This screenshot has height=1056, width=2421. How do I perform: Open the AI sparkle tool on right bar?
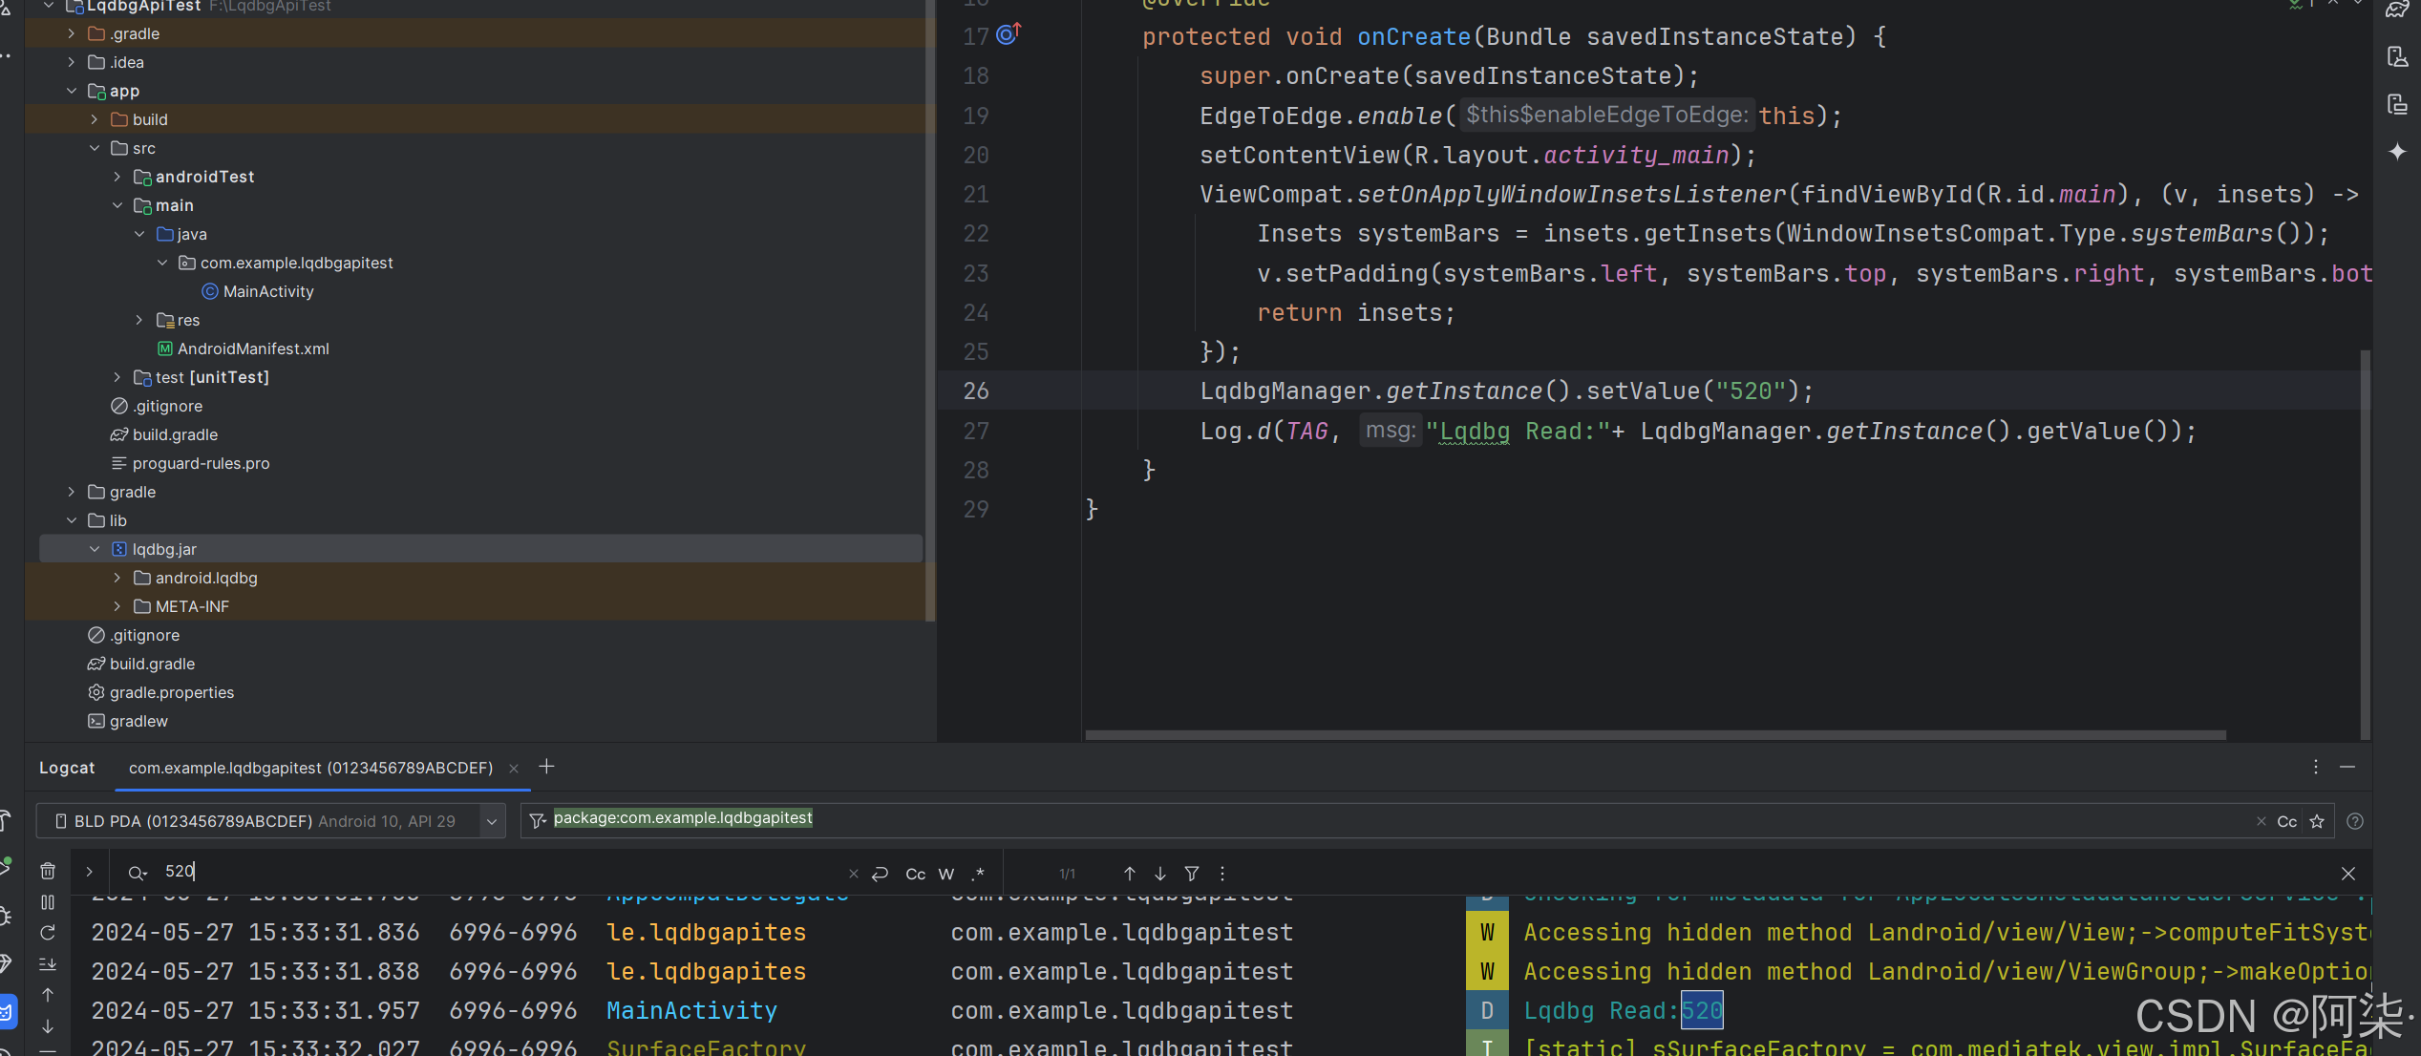point(2397,152)
